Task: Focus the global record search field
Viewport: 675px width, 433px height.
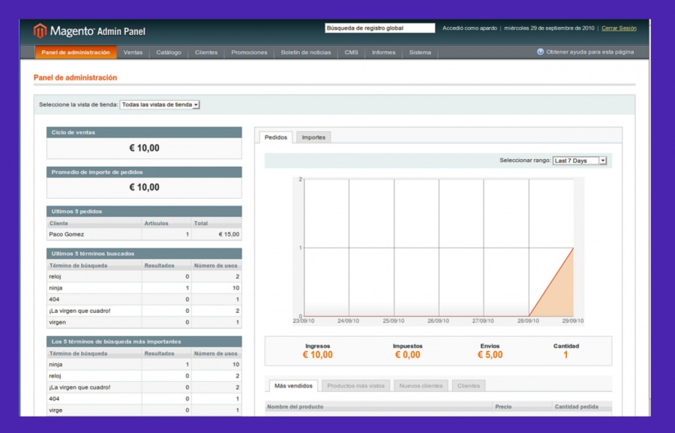Action: pyautogui.click(x=380, y=28)
